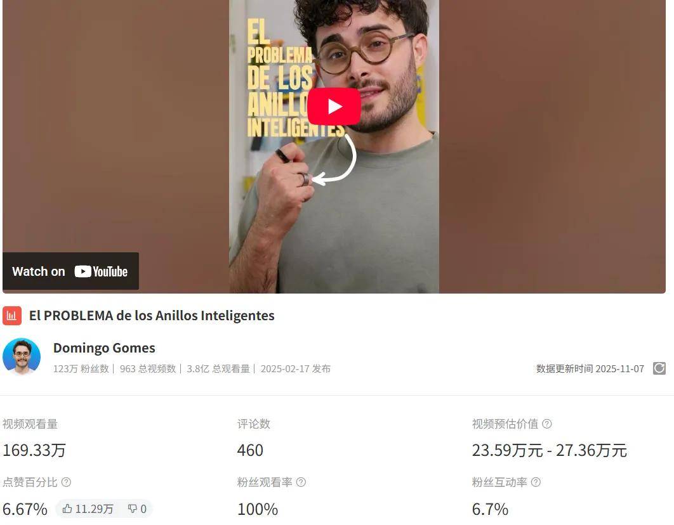Click the red chart icon before the video title

(12, 316)
